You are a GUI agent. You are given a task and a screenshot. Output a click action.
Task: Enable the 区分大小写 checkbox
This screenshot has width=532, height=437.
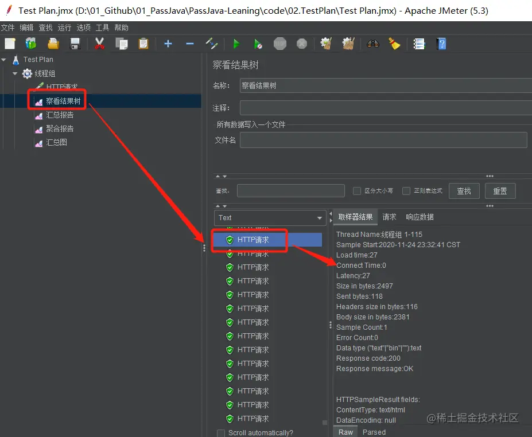[357, 191]
